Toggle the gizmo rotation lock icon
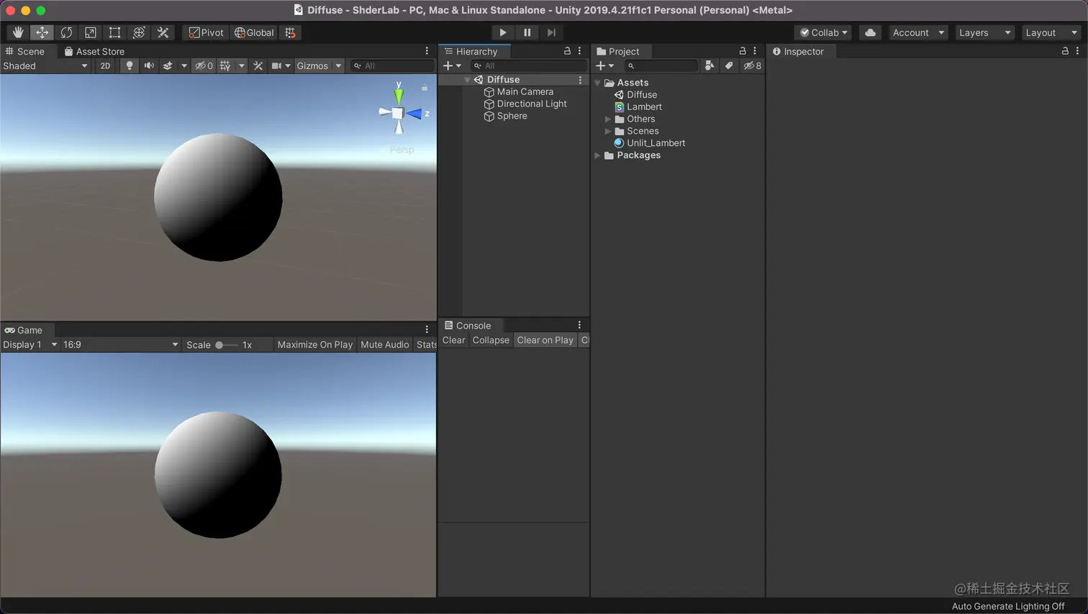 (x=425, y=88)
